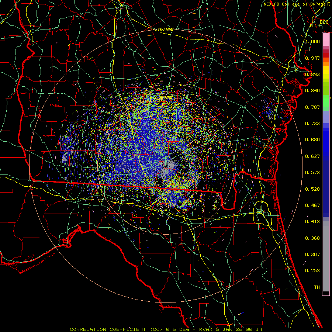332x332 pixels.
Task: Click the 0.253 scale value
Action: [x=312, y=271]
